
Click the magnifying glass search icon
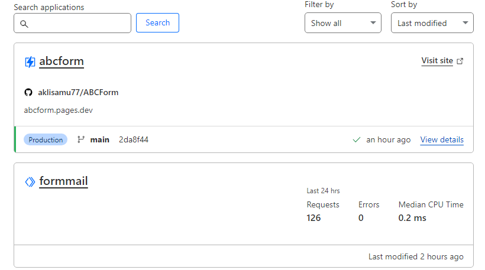24,24
